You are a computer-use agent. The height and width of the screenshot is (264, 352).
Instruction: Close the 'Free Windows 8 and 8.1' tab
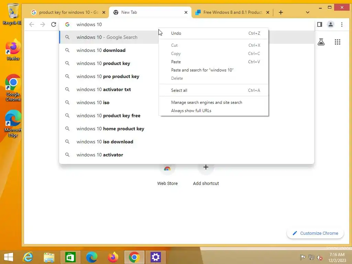267,12
